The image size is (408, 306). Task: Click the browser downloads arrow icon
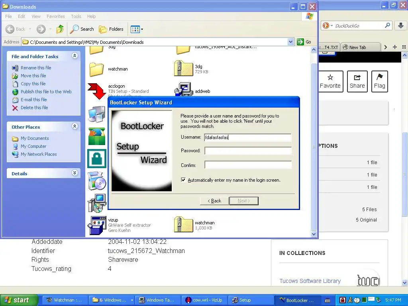[401, 25]
